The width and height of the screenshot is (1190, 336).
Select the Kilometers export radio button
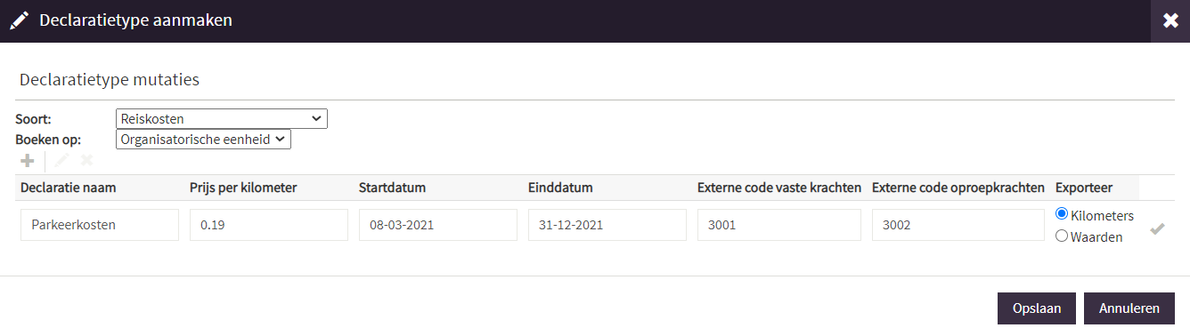click(x=1062, y=214)
